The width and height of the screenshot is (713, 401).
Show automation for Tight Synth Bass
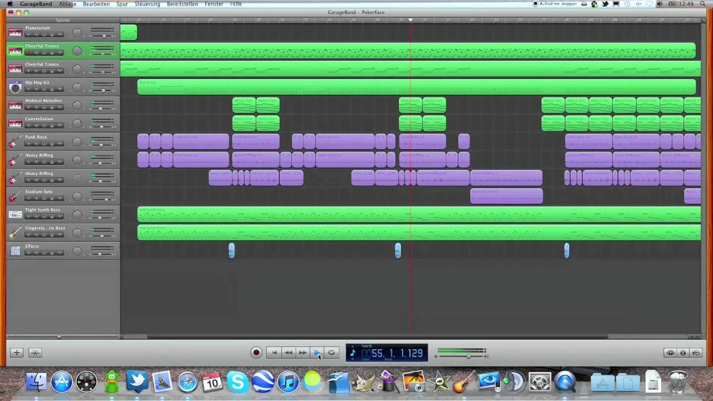click(x=60, y=217)
